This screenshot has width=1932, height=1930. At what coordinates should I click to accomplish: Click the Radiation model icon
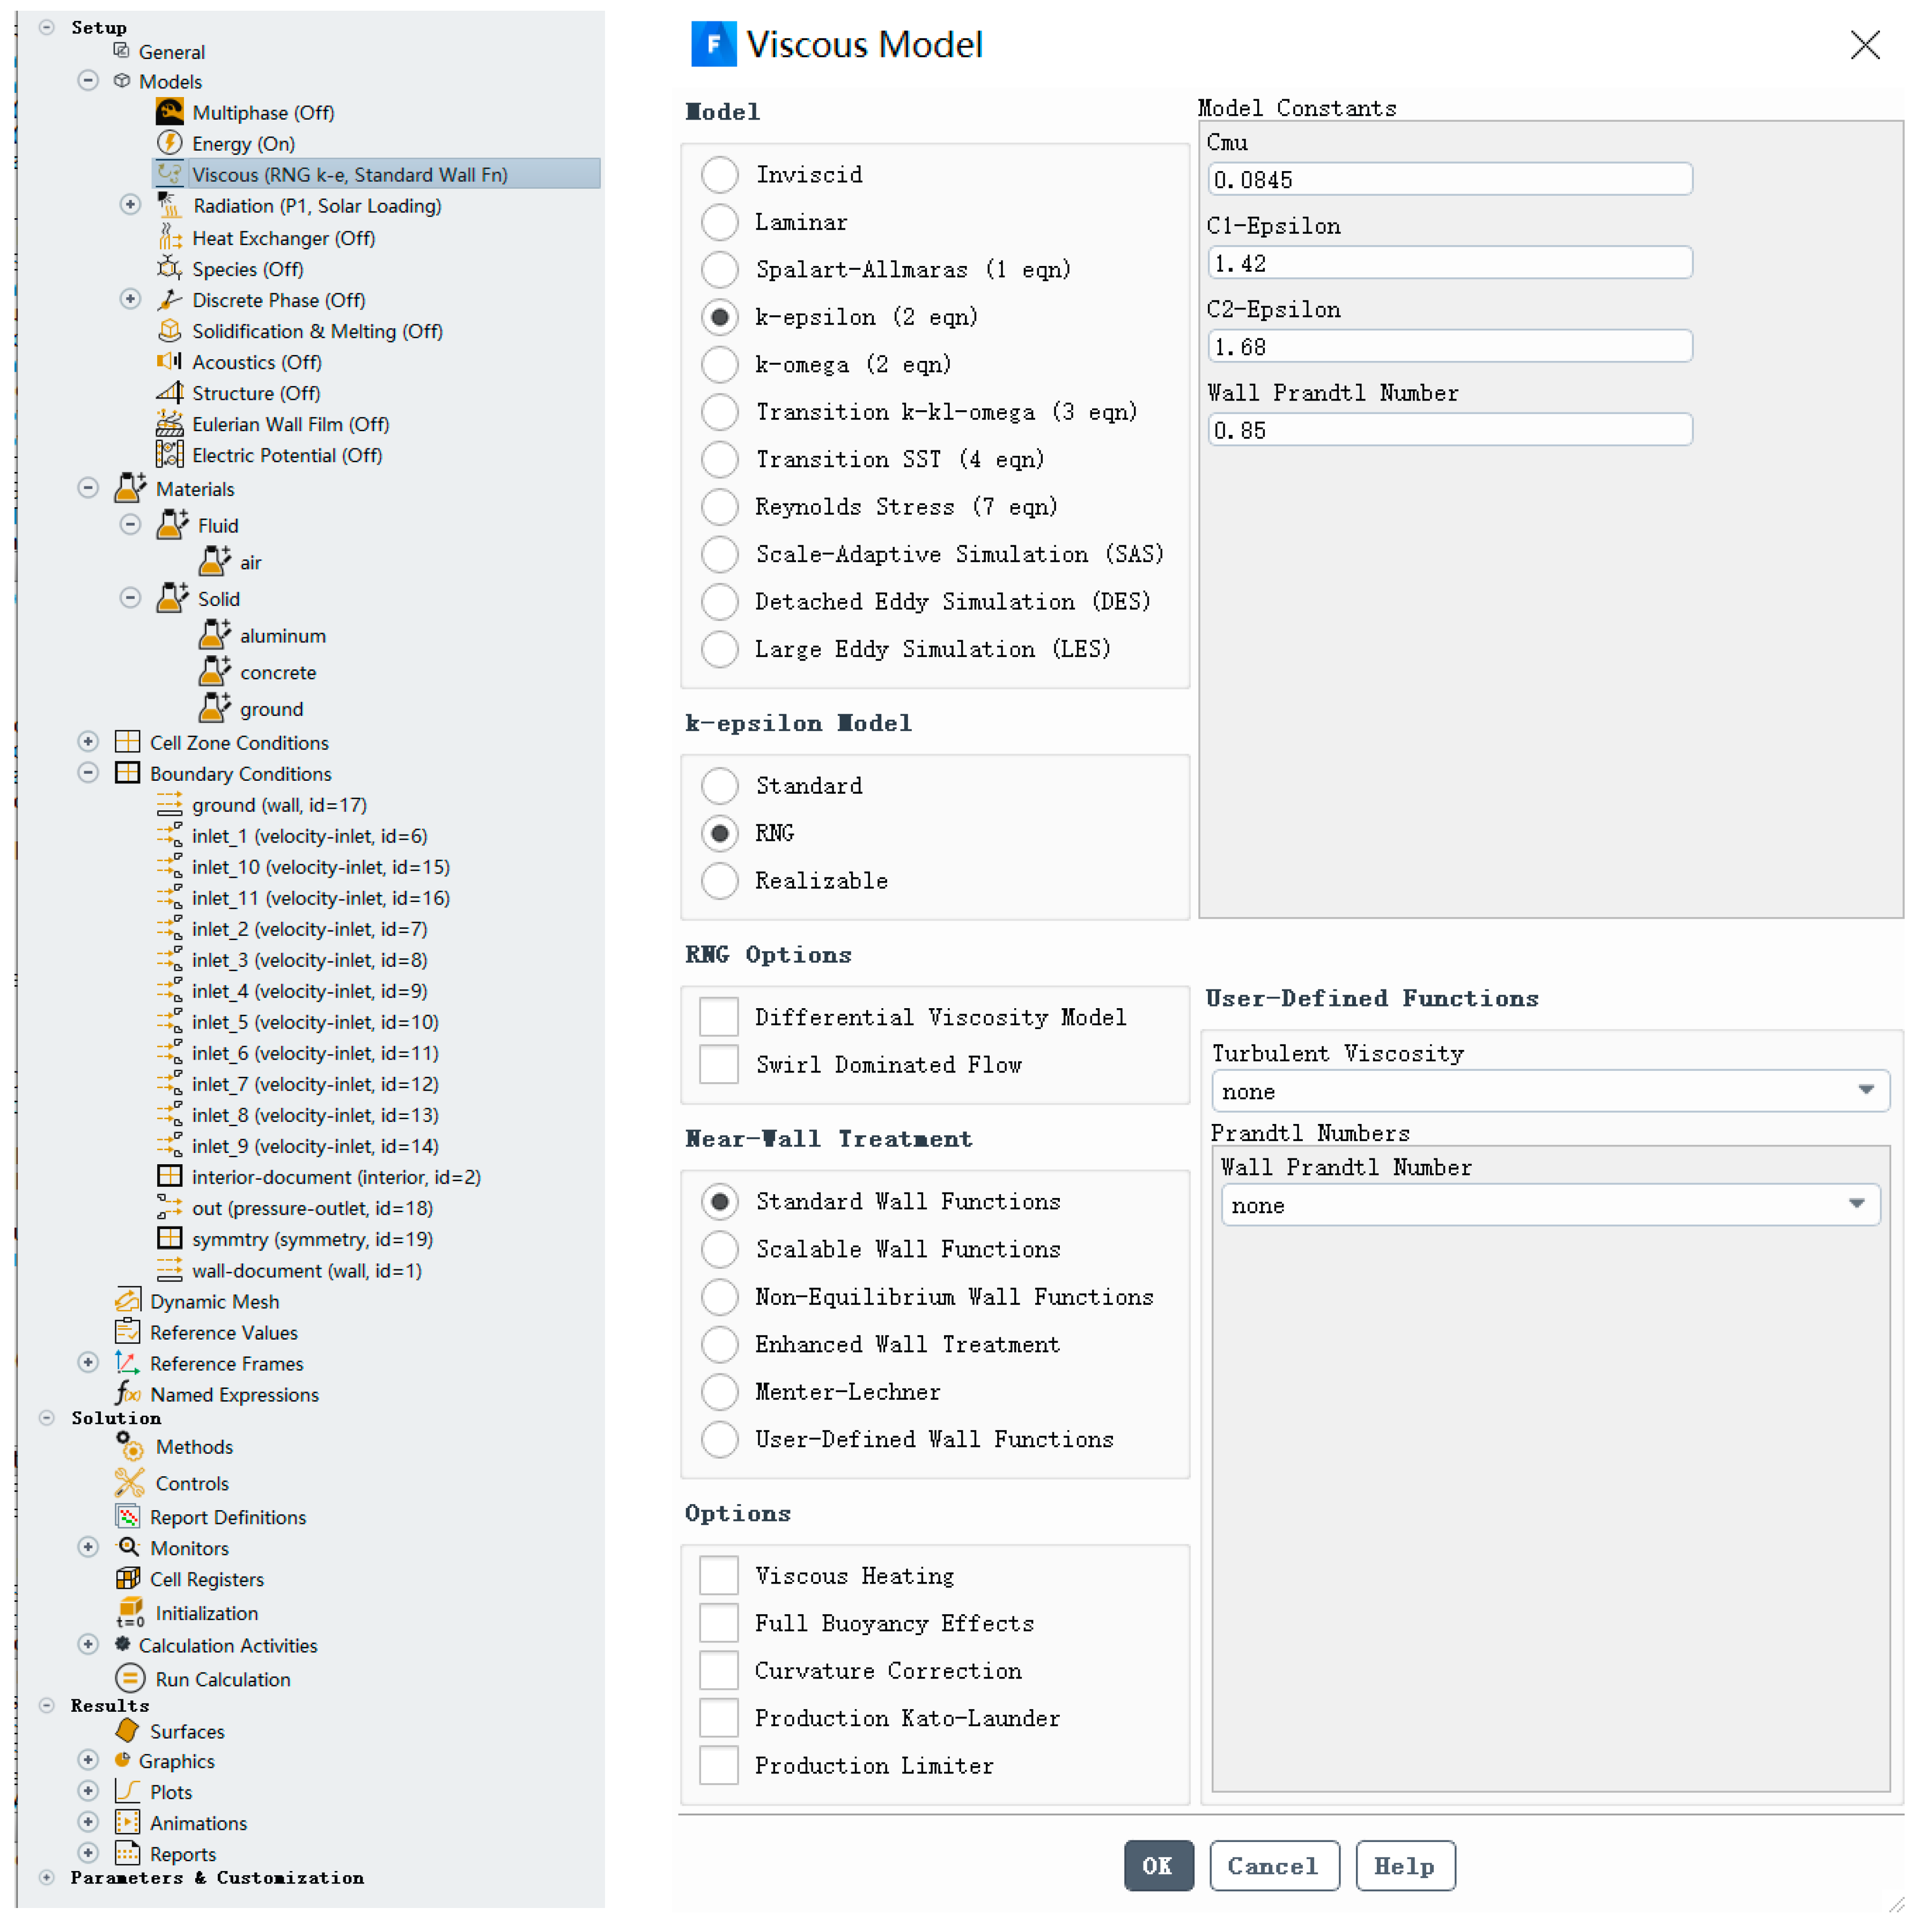[169, 205]
